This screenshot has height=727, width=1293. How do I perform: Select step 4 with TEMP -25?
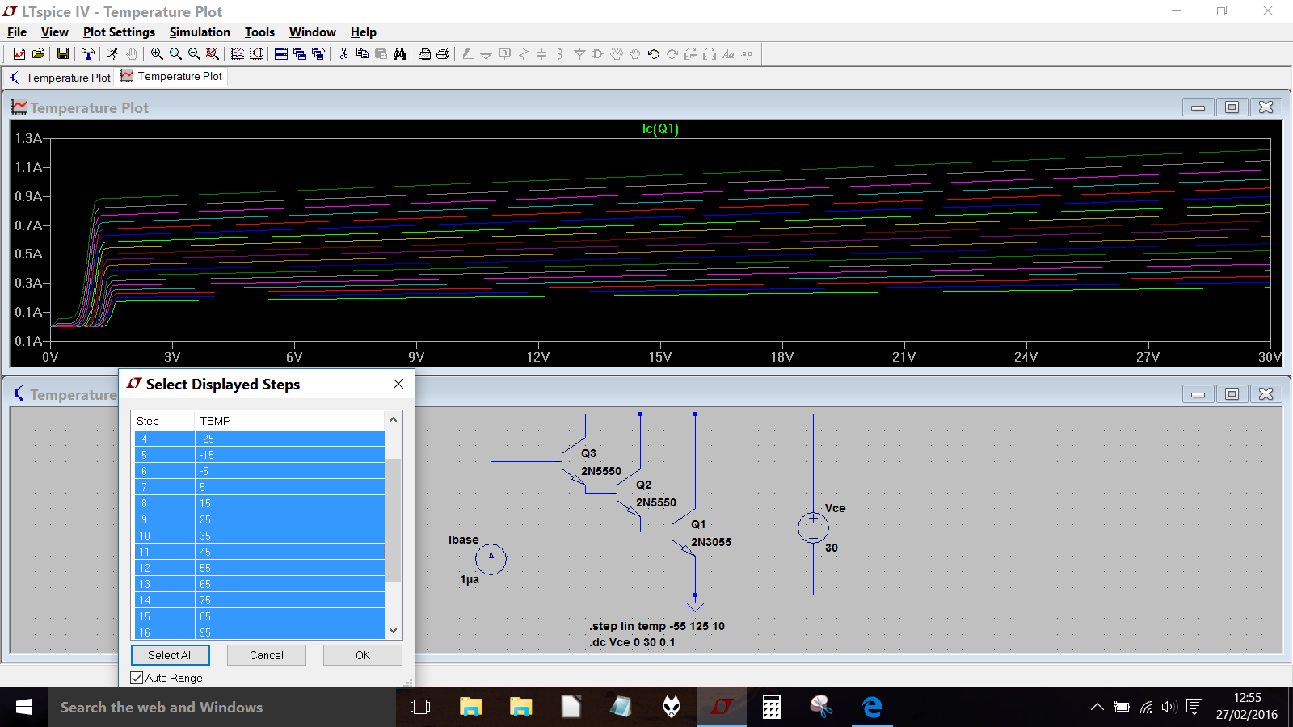[x=259, y=439]
